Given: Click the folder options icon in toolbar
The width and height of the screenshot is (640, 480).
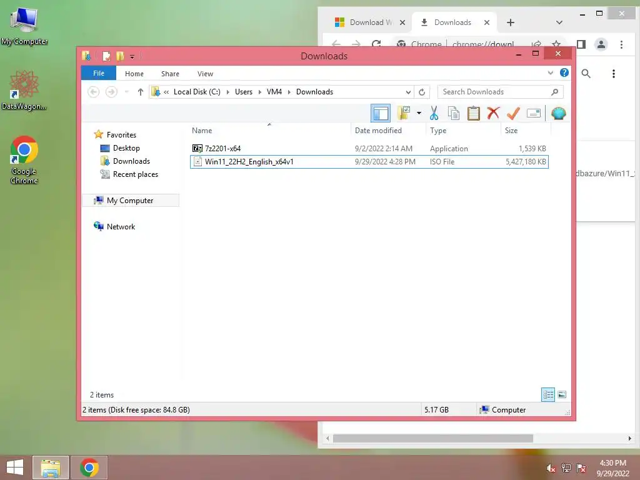Looking at the screenshot, I should click(x=404, y=114).
